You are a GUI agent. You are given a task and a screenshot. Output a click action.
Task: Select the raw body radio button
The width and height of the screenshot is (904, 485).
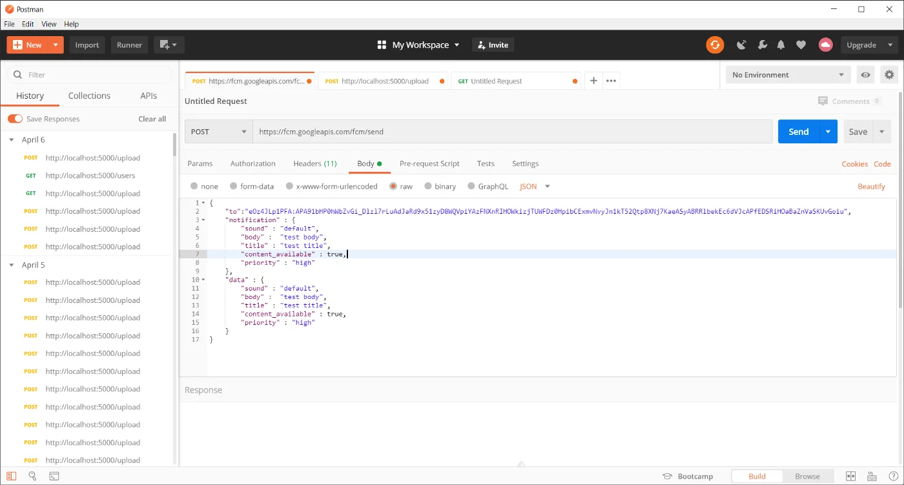coord(393,186)
